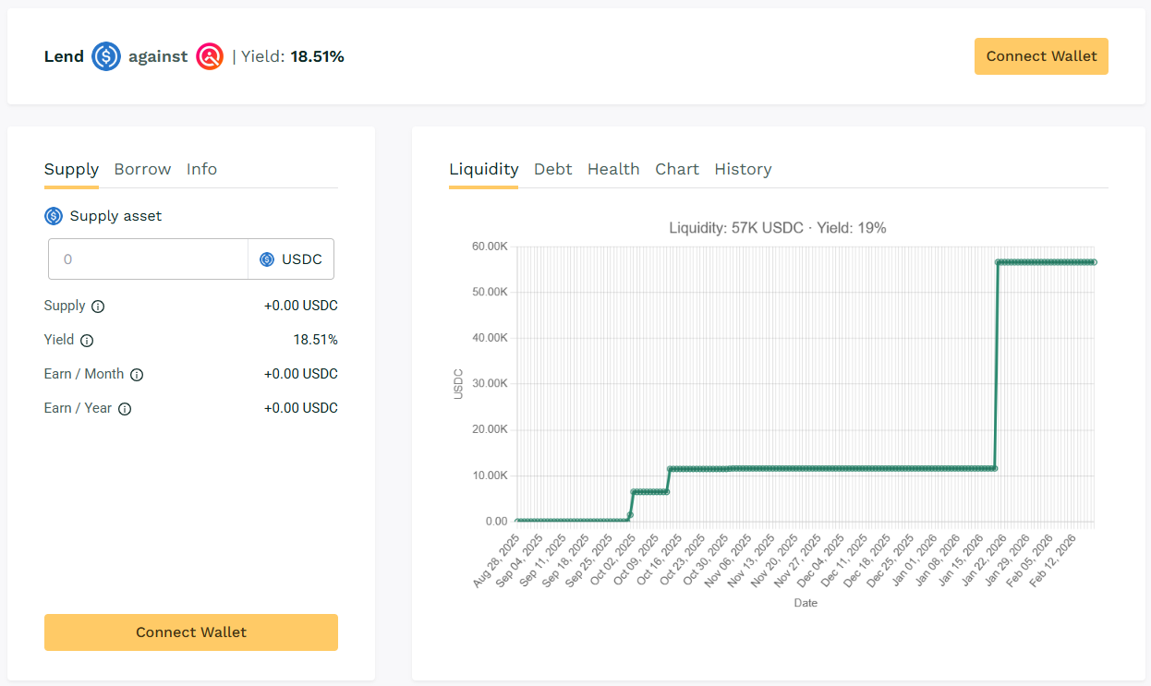
Task: Select the Liquidity tab
Action: [483, 169]
